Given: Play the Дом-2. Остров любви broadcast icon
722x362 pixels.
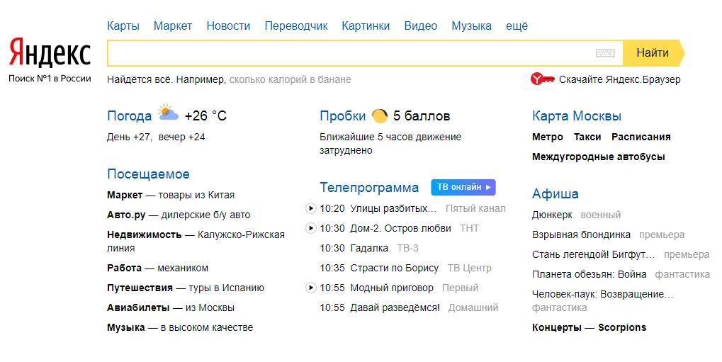Looking at the screenshot, I should (310, 228).
